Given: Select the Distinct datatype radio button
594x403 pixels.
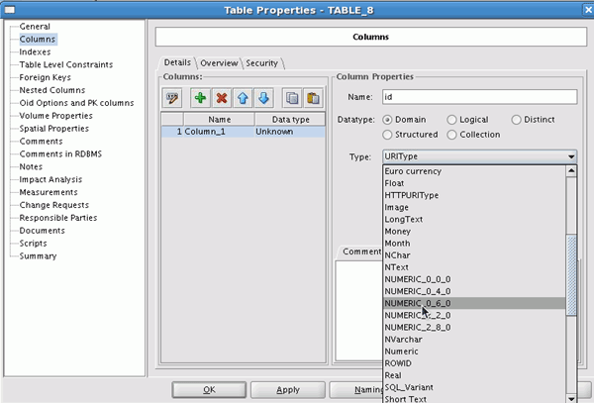Looking at the screenshot, I should [516, 120].
